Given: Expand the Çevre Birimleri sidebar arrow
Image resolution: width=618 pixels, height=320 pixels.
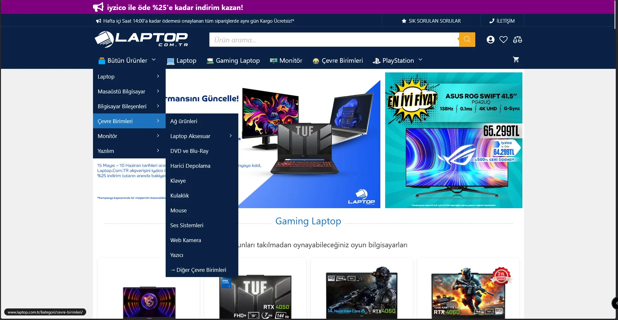Looking at the screenshot, I should (158, 121).
